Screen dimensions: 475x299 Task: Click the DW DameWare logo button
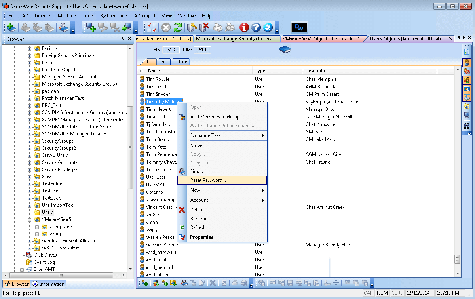[x=299, y=27]
